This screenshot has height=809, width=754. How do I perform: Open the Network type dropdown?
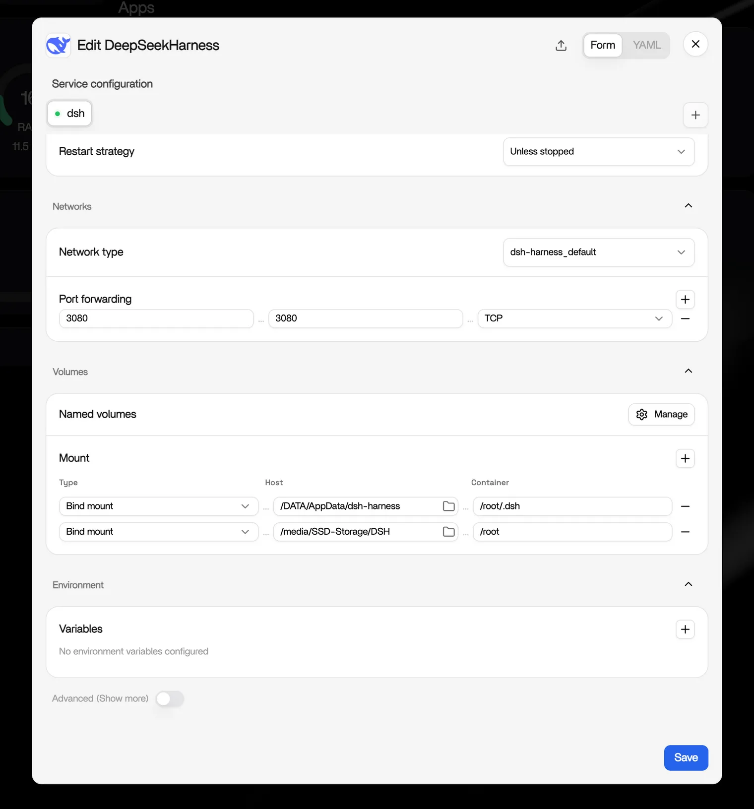(599, 252)
